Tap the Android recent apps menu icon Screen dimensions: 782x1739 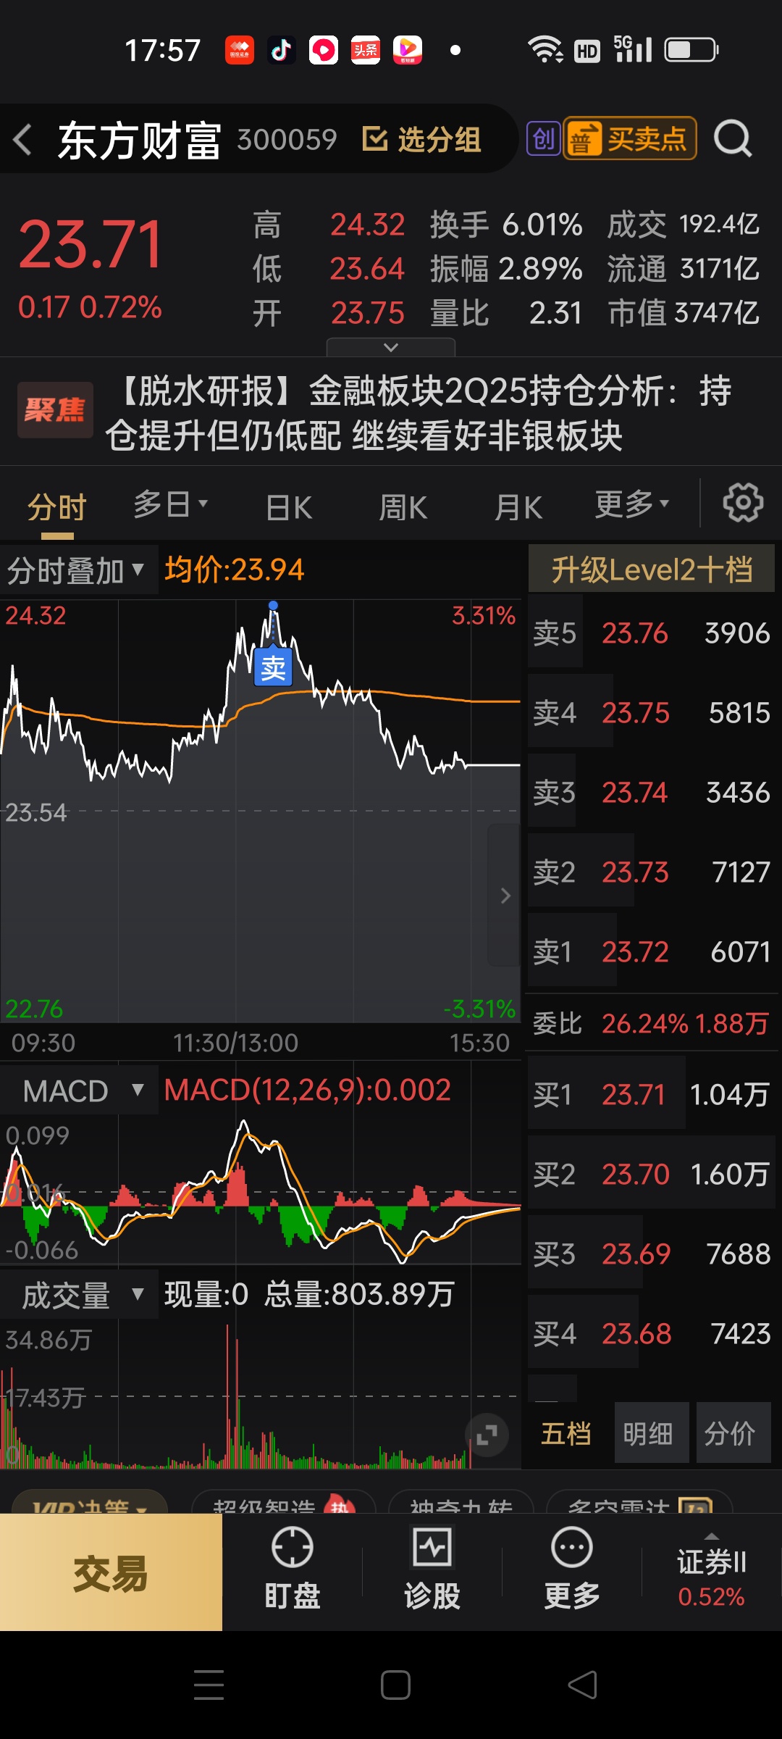click(209, 1685)
